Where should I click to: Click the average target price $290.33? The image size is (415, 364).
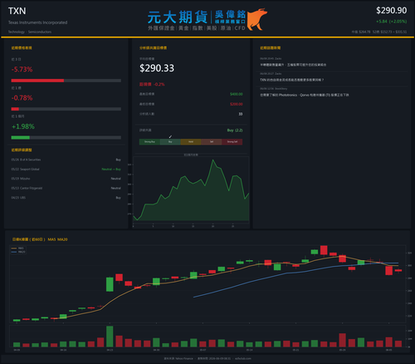pyautogui.click(x=157, y=68)
